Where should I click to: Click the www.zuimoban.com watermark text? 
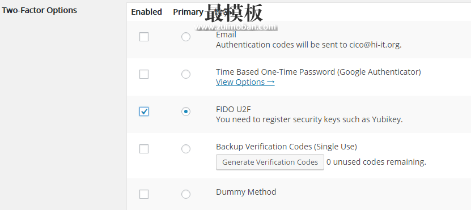coord(236,27)
